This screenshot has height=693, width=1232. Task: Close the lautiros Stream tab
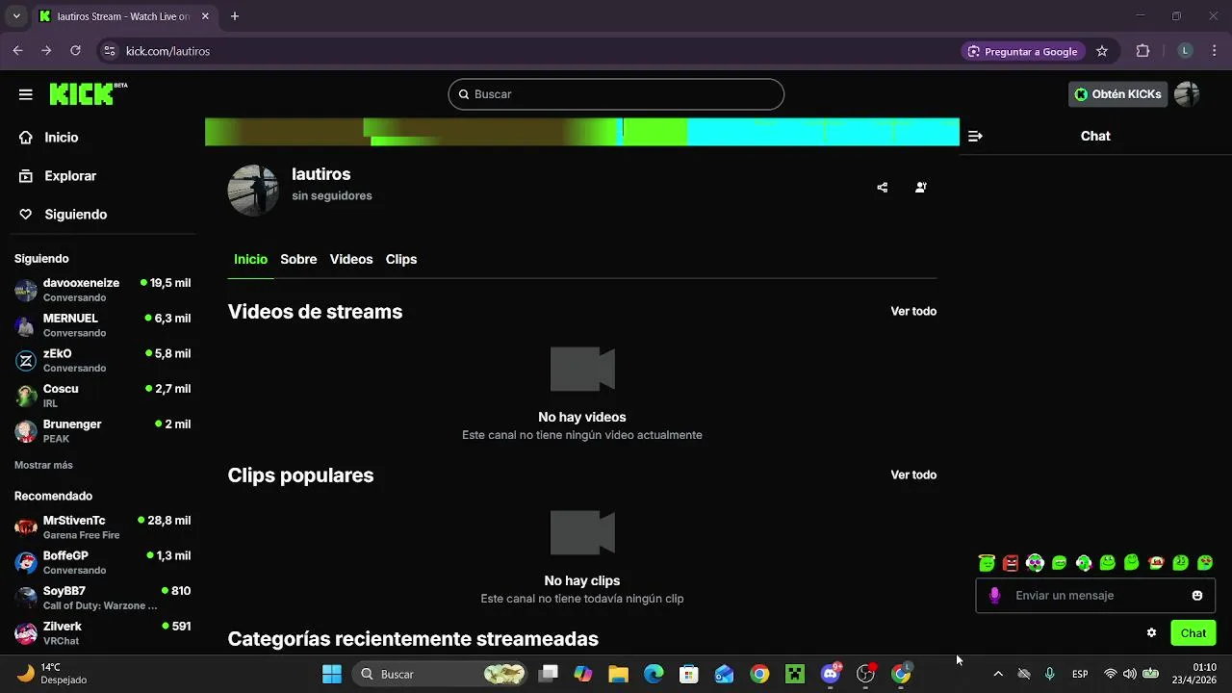click(x=207, y=16)
